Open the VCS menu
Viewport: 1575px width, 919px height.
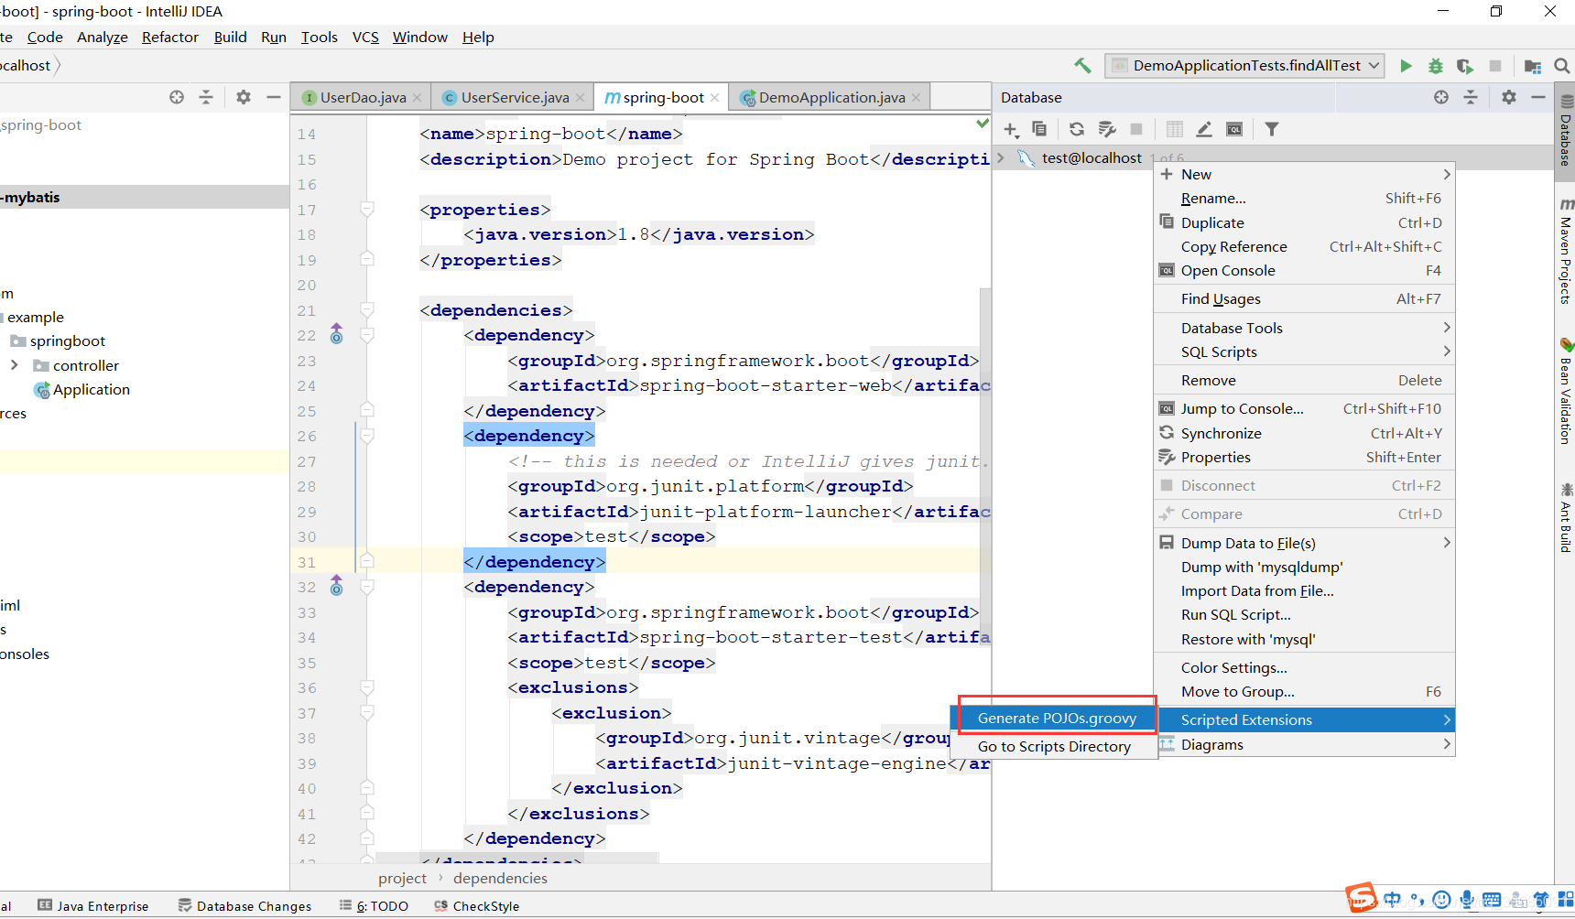pos(365,38)
